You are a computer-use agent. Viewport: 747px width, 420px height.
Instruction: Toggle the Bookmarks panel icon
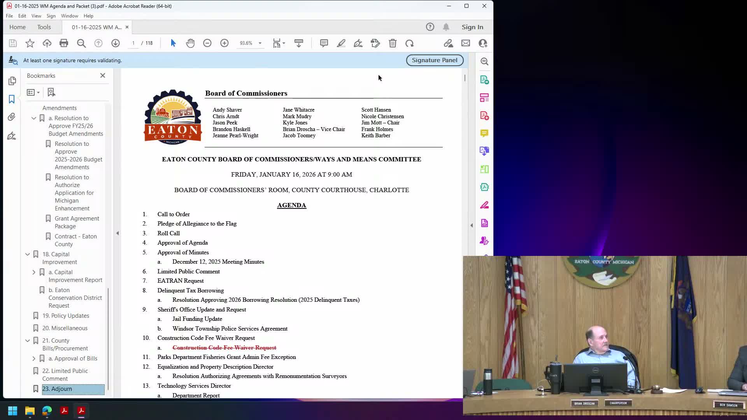coord(12,99)
